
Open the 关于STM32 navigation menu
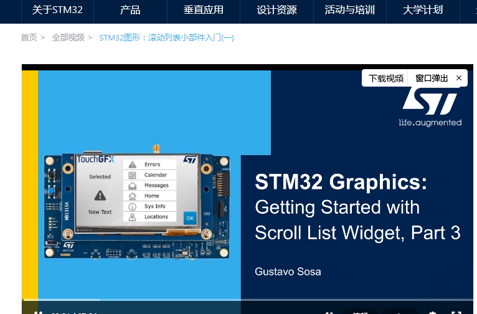pyautogui.click(x=57, y=10)
